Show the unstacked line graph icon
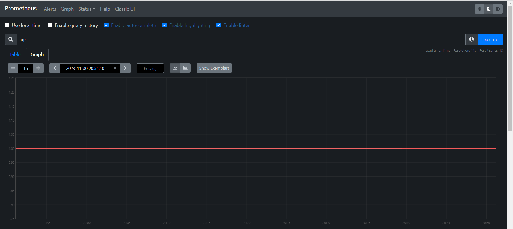513x229 pixels. (x=175, y=68)
